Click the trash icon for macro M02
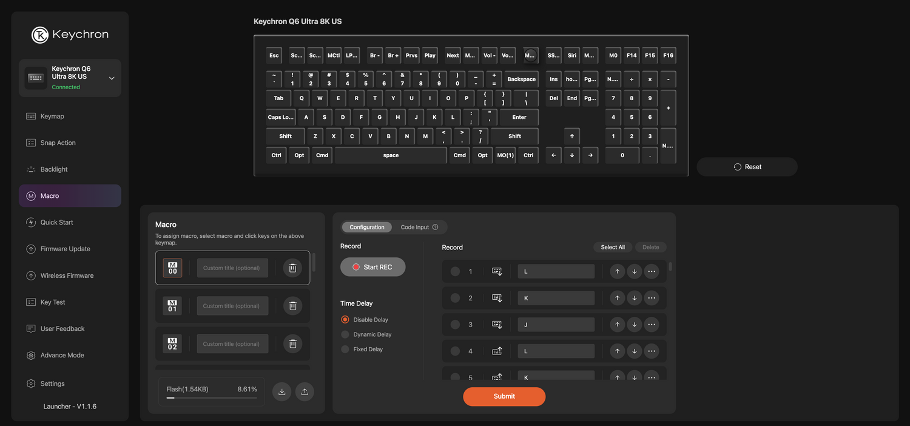This screenshot has height=426, width=910. pyautogui.click(x=292, y=344)
